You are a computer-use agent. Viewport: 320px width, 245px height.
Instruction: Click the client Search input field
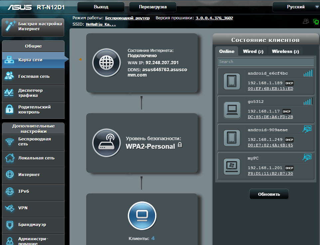pyautogui.click(x=265, y=62)
